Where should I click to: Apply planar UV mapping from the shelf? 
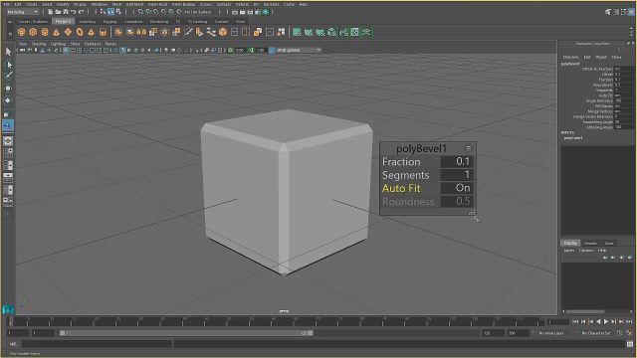point(297,32)
